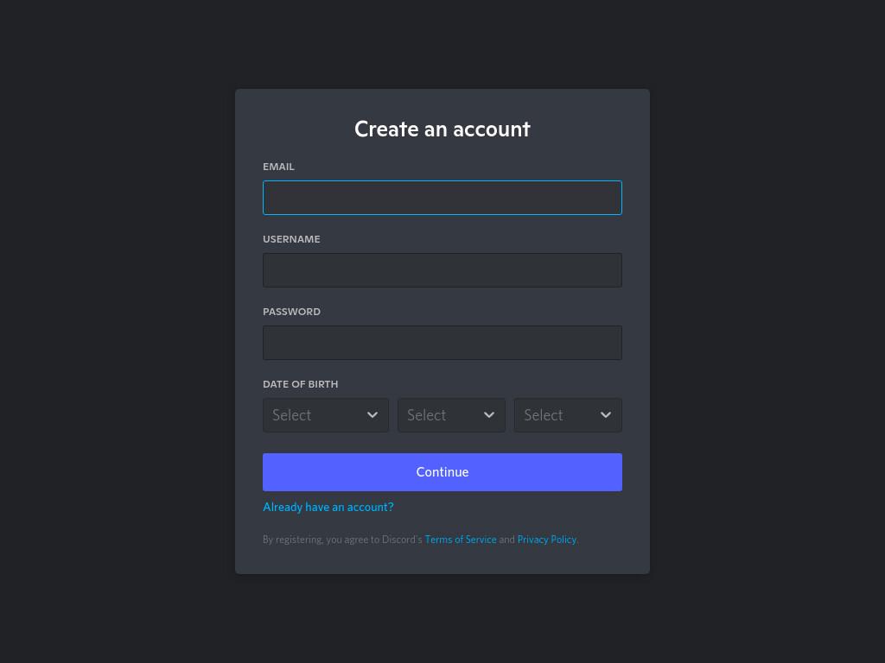Open the Privacy Policy link

pos(547,540)
